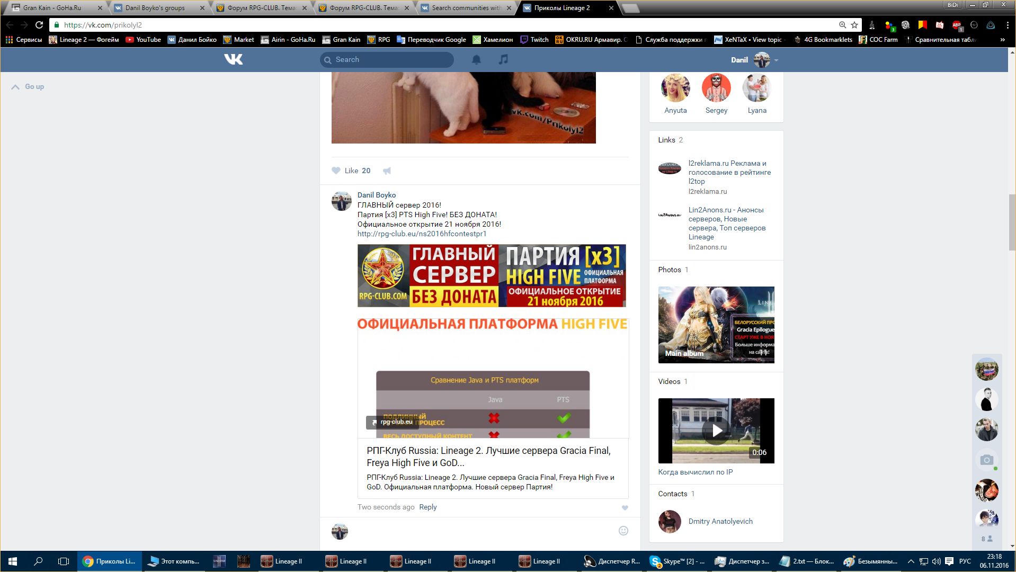Open Danil Boyko author link
Image resolution: width=1016 pixels, height=572 pixels.
pyautogui.click(x=377, y=195)
